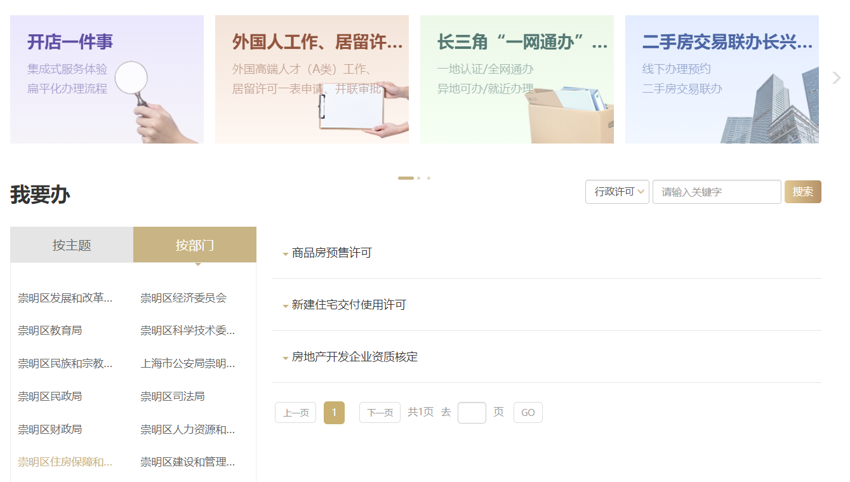Image resolution: width=850 pixels, height=482 pixels.
Task: Click the 上一页 previous page button
Action: (x=295, y=413)
